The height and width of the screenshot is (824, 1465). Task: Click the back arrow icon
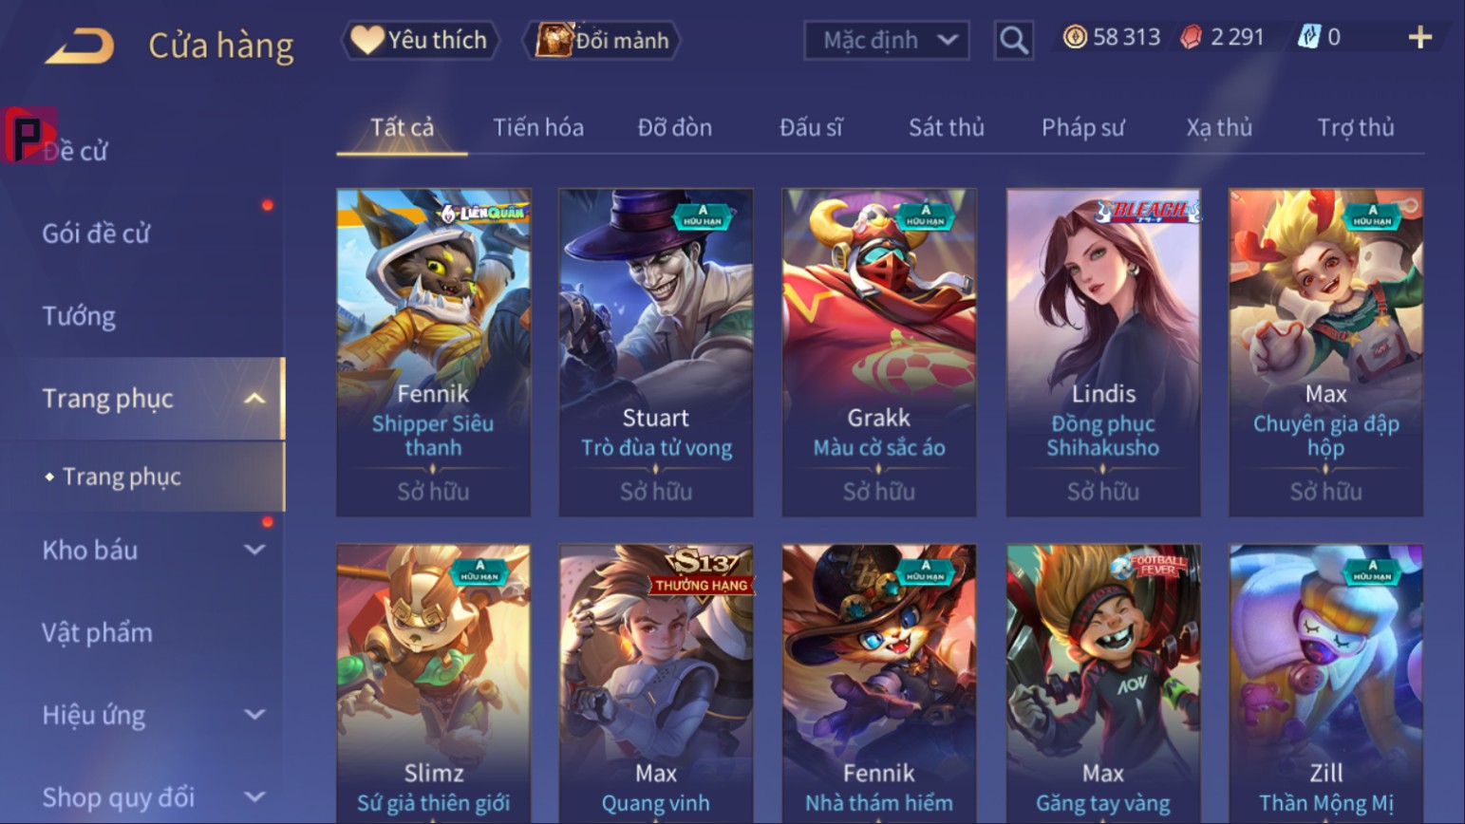pyautogui.click(x=80, y=45)
